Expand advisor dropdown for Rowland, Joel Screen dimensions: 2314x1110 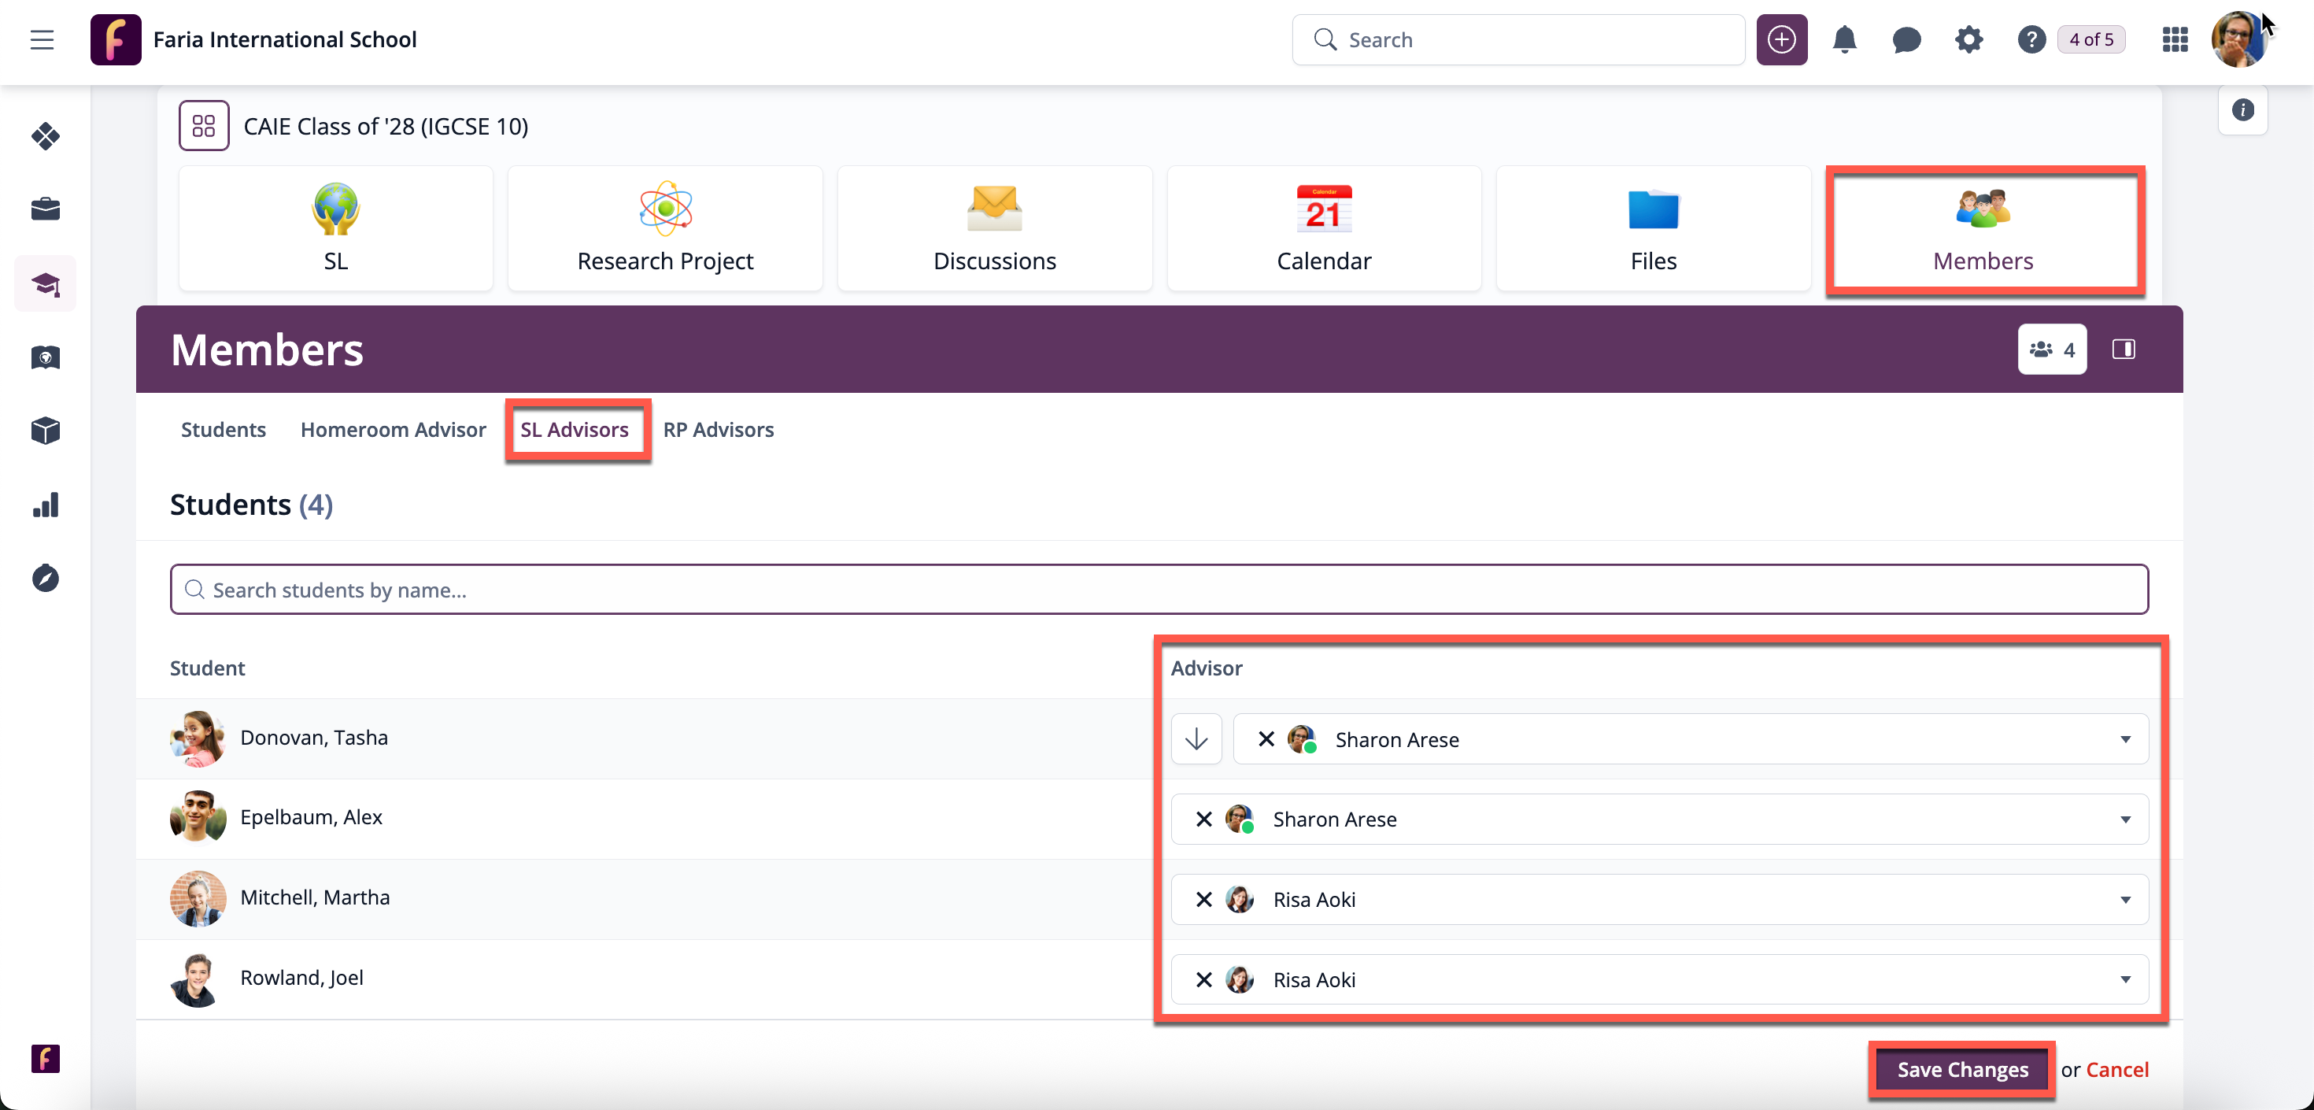(2125, 979)
